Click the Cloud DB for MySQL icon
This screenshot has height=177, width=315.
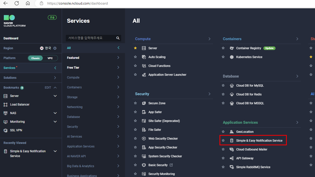[232, 86]
